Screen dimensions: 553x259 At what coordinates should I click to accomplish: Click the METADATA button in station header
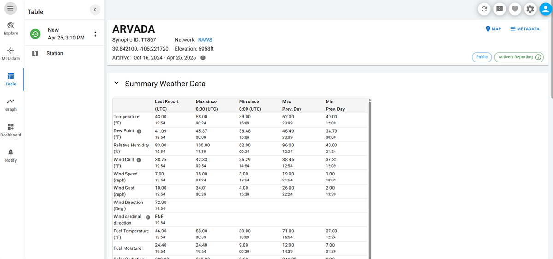(x=524, y=29)
